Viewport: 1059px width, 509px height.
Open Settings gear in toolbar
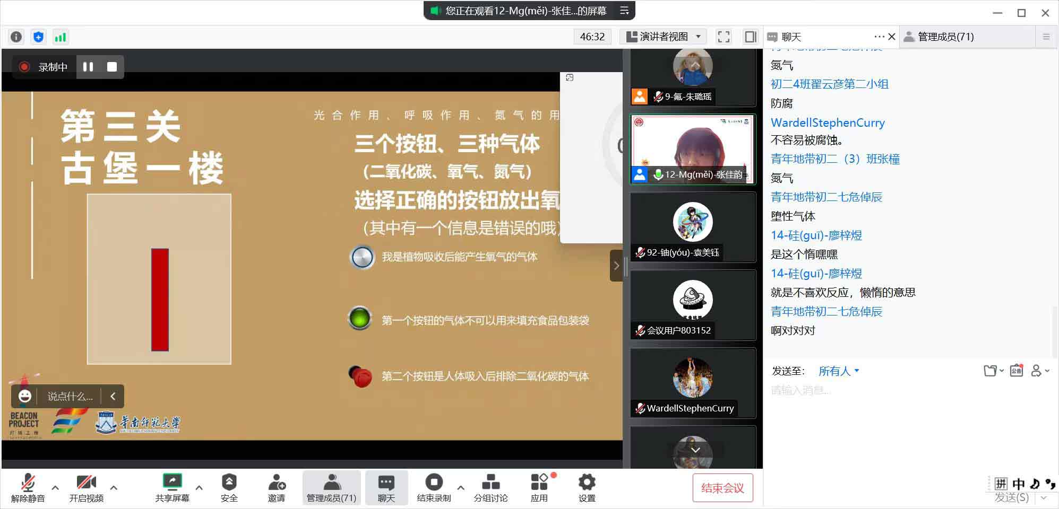pyautogui.click(x=587, y=488)
